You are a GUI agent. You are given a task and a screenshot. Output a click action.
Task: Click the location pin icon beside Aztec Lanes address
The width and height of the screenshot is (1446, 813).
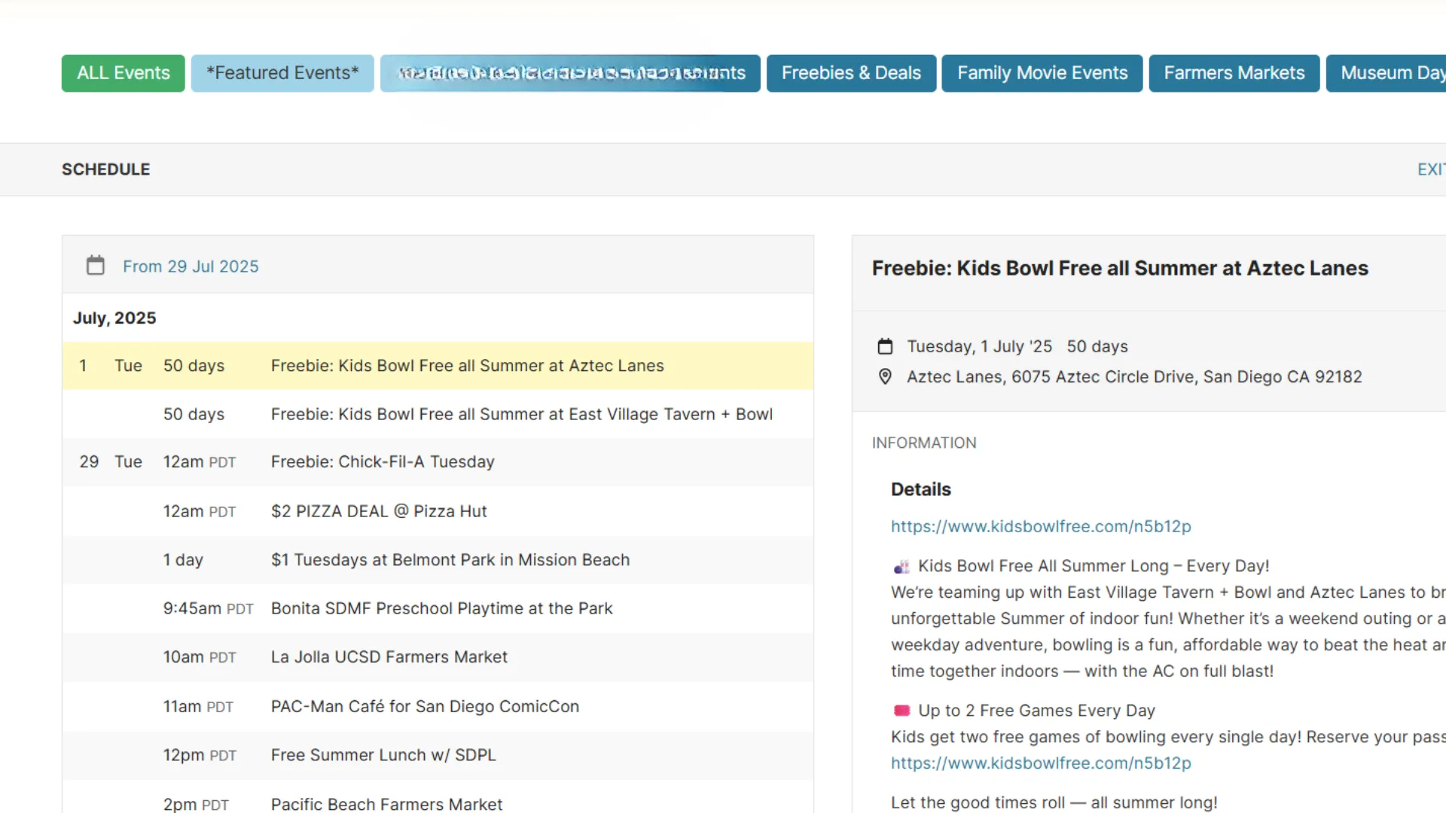tap(885, 376)
